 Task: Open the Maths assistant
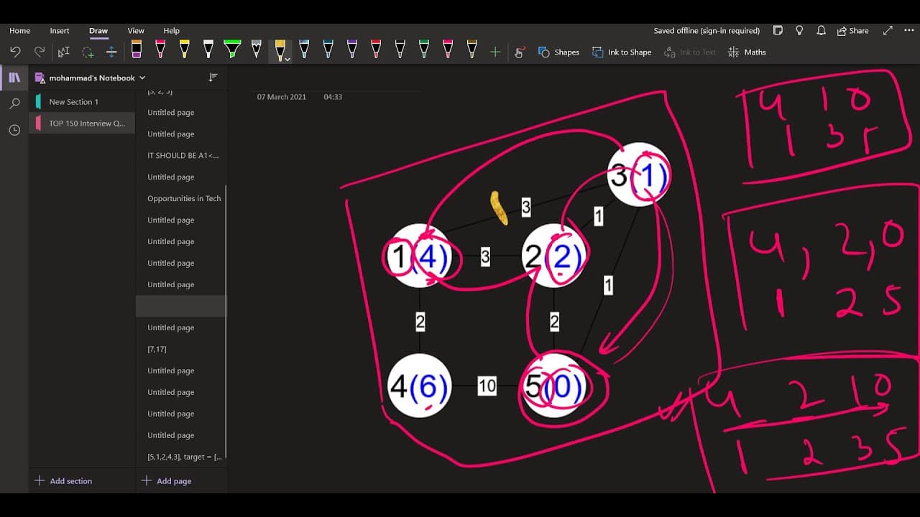[x=747, y=52]
